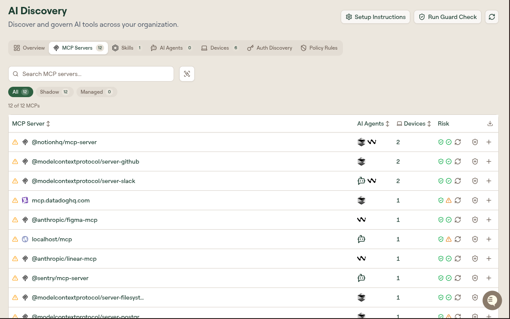Click the refresh icon beside Run Guard Check
The height and width of the screenshot is (319, 510).
[492, 17]
